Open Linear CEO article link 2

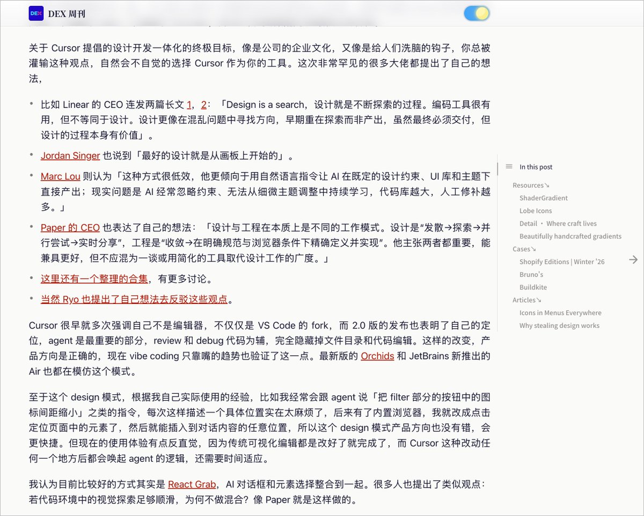204,105
